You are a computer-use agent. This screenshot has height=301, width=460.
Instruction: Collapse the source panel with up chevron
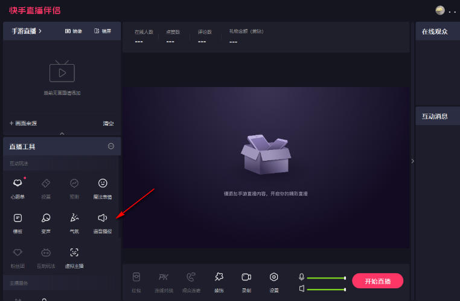pyautogui.click(x=62, y=133)
